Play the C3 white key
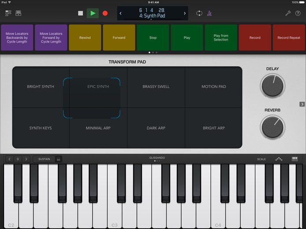This screenshot has height=229, width=306. 115,214
